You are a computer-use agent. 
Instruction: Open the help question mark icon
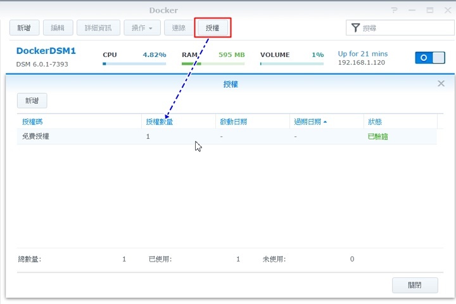pos(395,10)
